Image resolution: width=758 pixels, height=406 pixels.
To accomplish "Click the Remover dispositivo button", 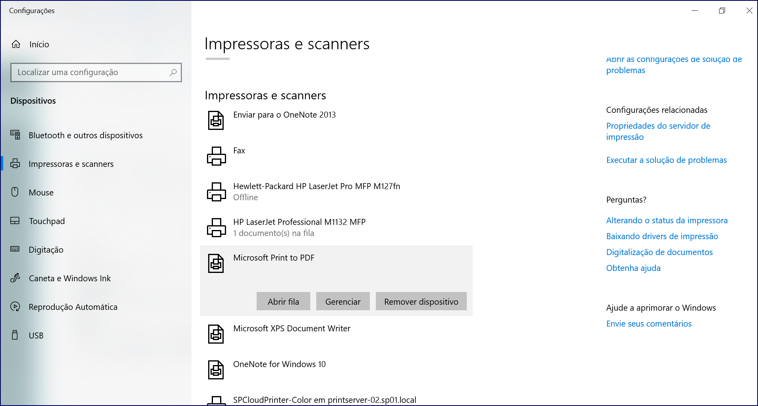I will pyautogui.click(x=421, y=302).
